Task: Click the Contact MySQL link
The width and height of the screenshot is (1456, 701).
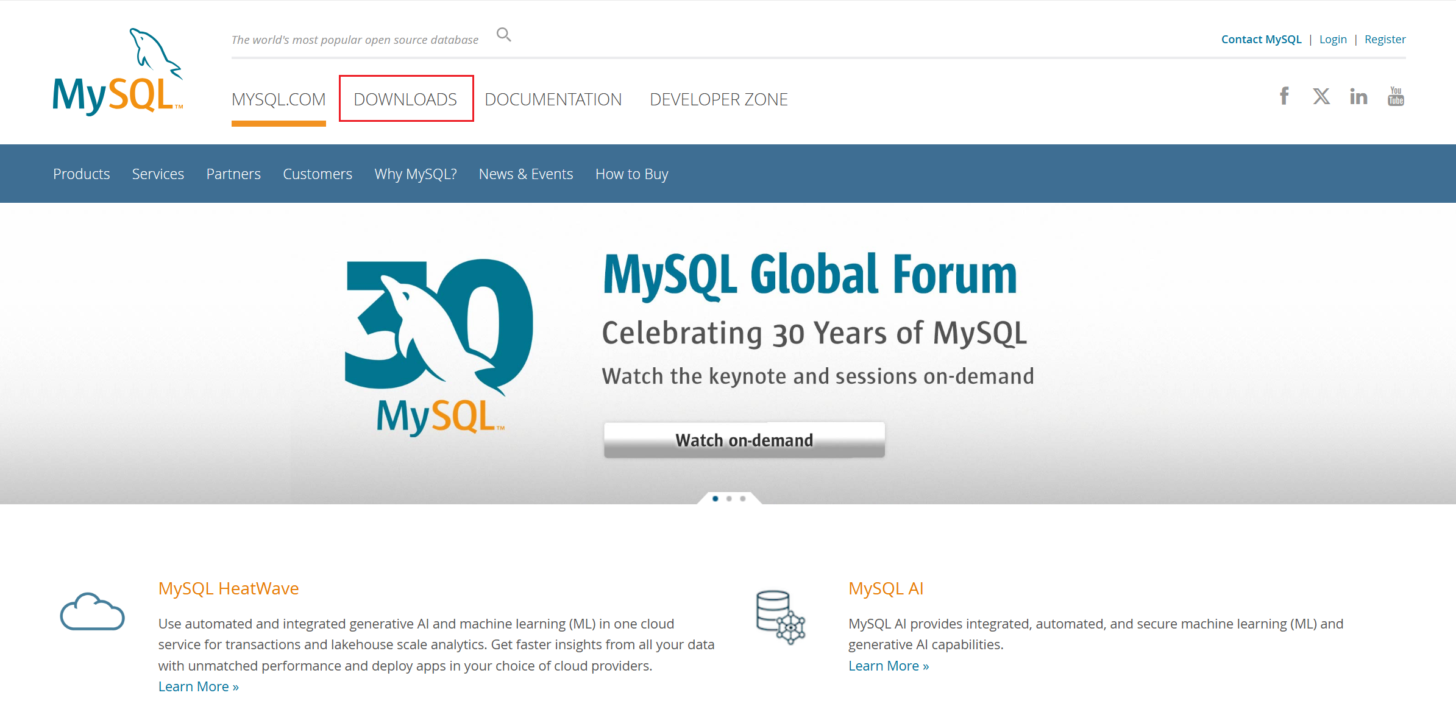Action: (1261, 40)
